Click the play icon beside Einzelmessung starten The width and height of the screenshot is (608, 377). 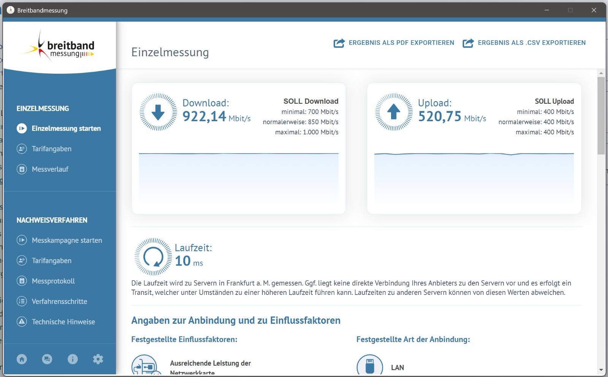pyautogui.click(x=22, y=128)
